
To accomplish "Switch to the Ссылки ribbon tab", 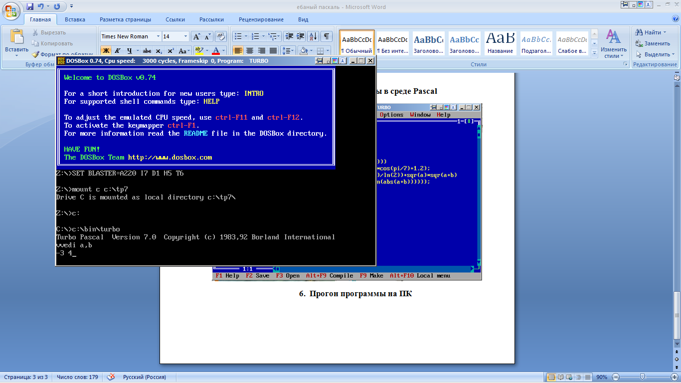I will (175, 19).
